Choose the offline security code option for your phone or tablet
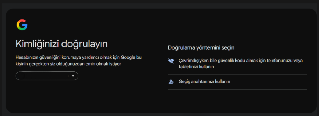Screen dimensions: 319x116 coord(237,64)
